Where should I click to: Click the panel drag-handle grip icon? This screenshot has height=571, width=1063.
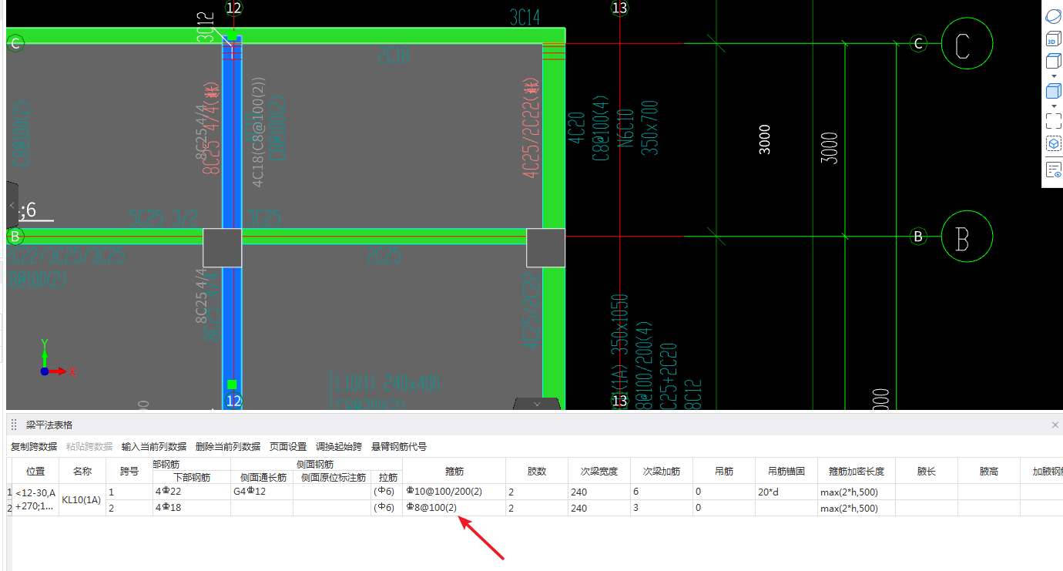(14, 425)
